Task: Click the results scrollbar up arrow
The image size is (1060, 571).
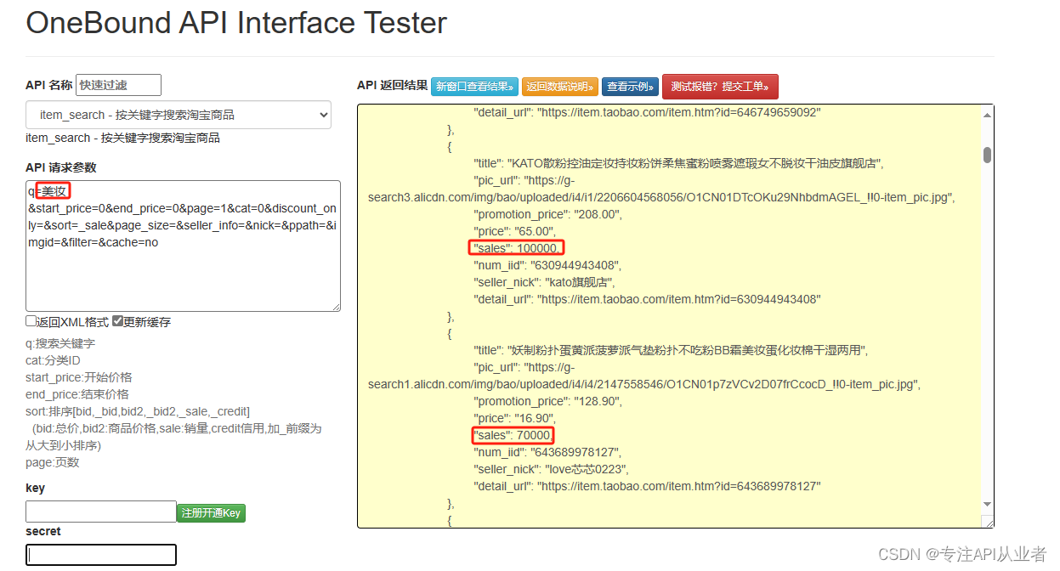Action: pos(987,115)
